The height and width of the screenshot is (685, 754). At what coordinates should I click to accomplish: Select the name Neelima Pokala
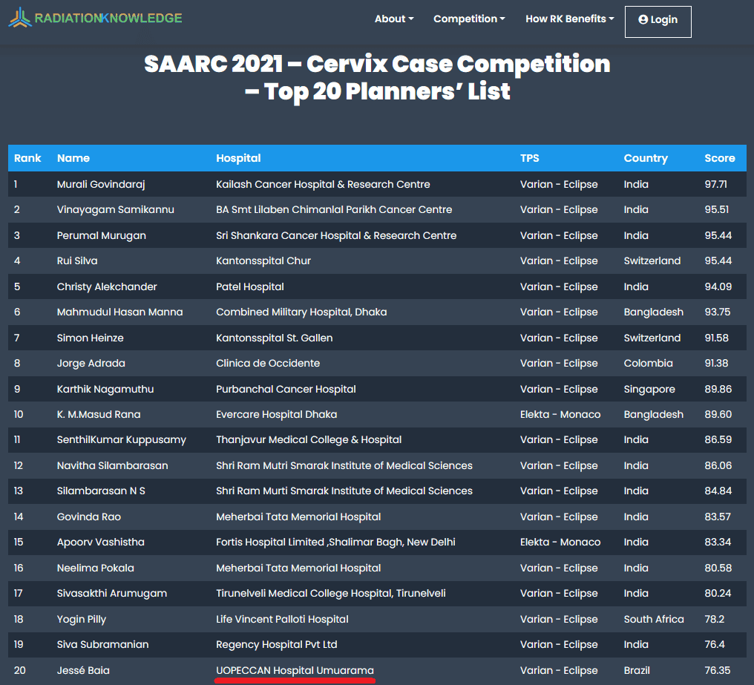coord(95,568)
